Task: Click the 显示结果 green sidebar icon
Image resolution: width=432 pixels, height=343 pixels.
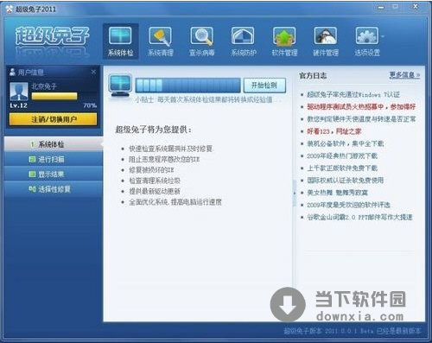Action: [32, 174]
